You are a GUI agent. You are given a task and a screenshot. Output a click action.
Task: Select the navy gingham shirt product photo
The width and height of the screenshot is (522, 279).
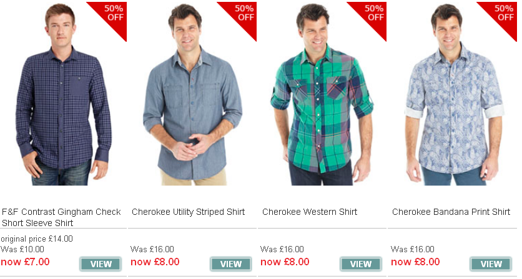63,94
